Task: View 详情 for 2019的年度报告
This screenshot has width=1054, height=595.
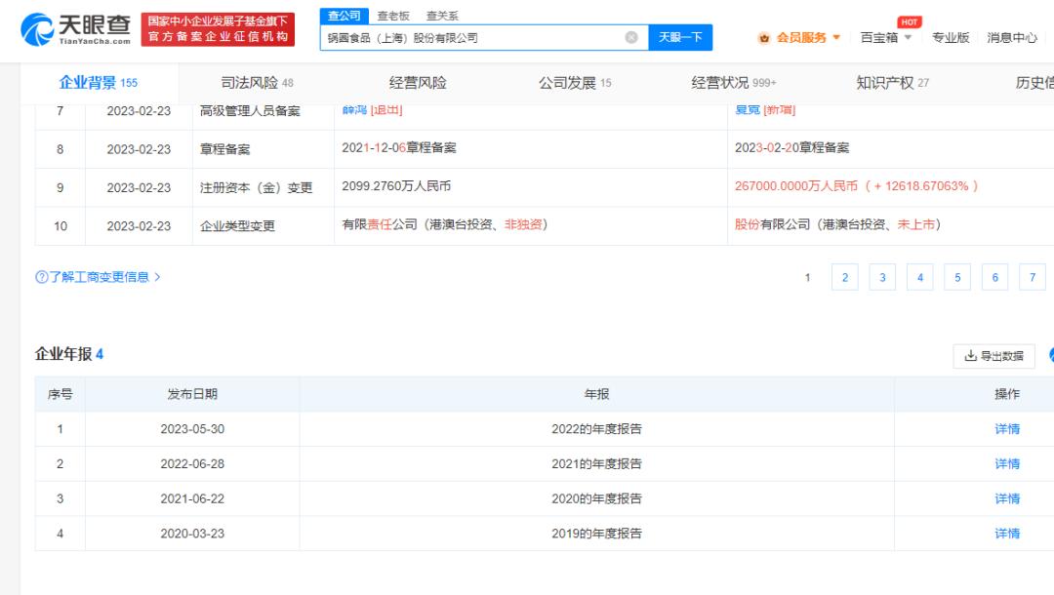Action: click(1007, 534)
